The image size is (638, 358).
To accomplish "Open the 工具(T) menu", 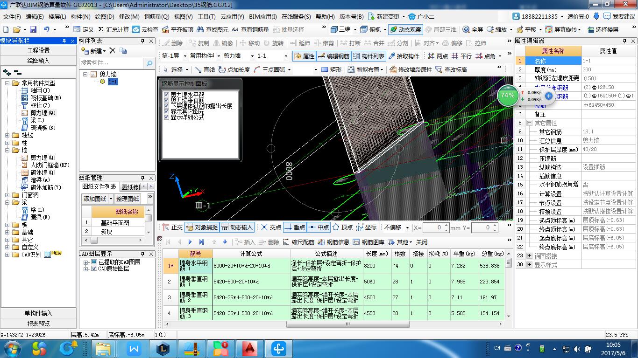I will pyautogui.click(x=206, y=16).
